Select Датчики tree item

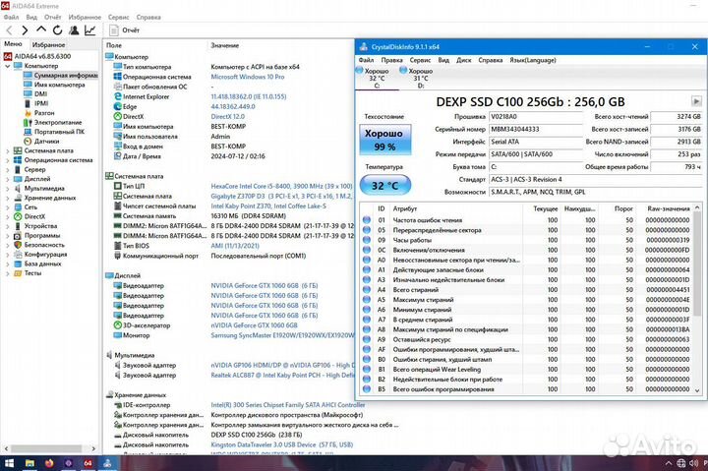tap(41, 142)
